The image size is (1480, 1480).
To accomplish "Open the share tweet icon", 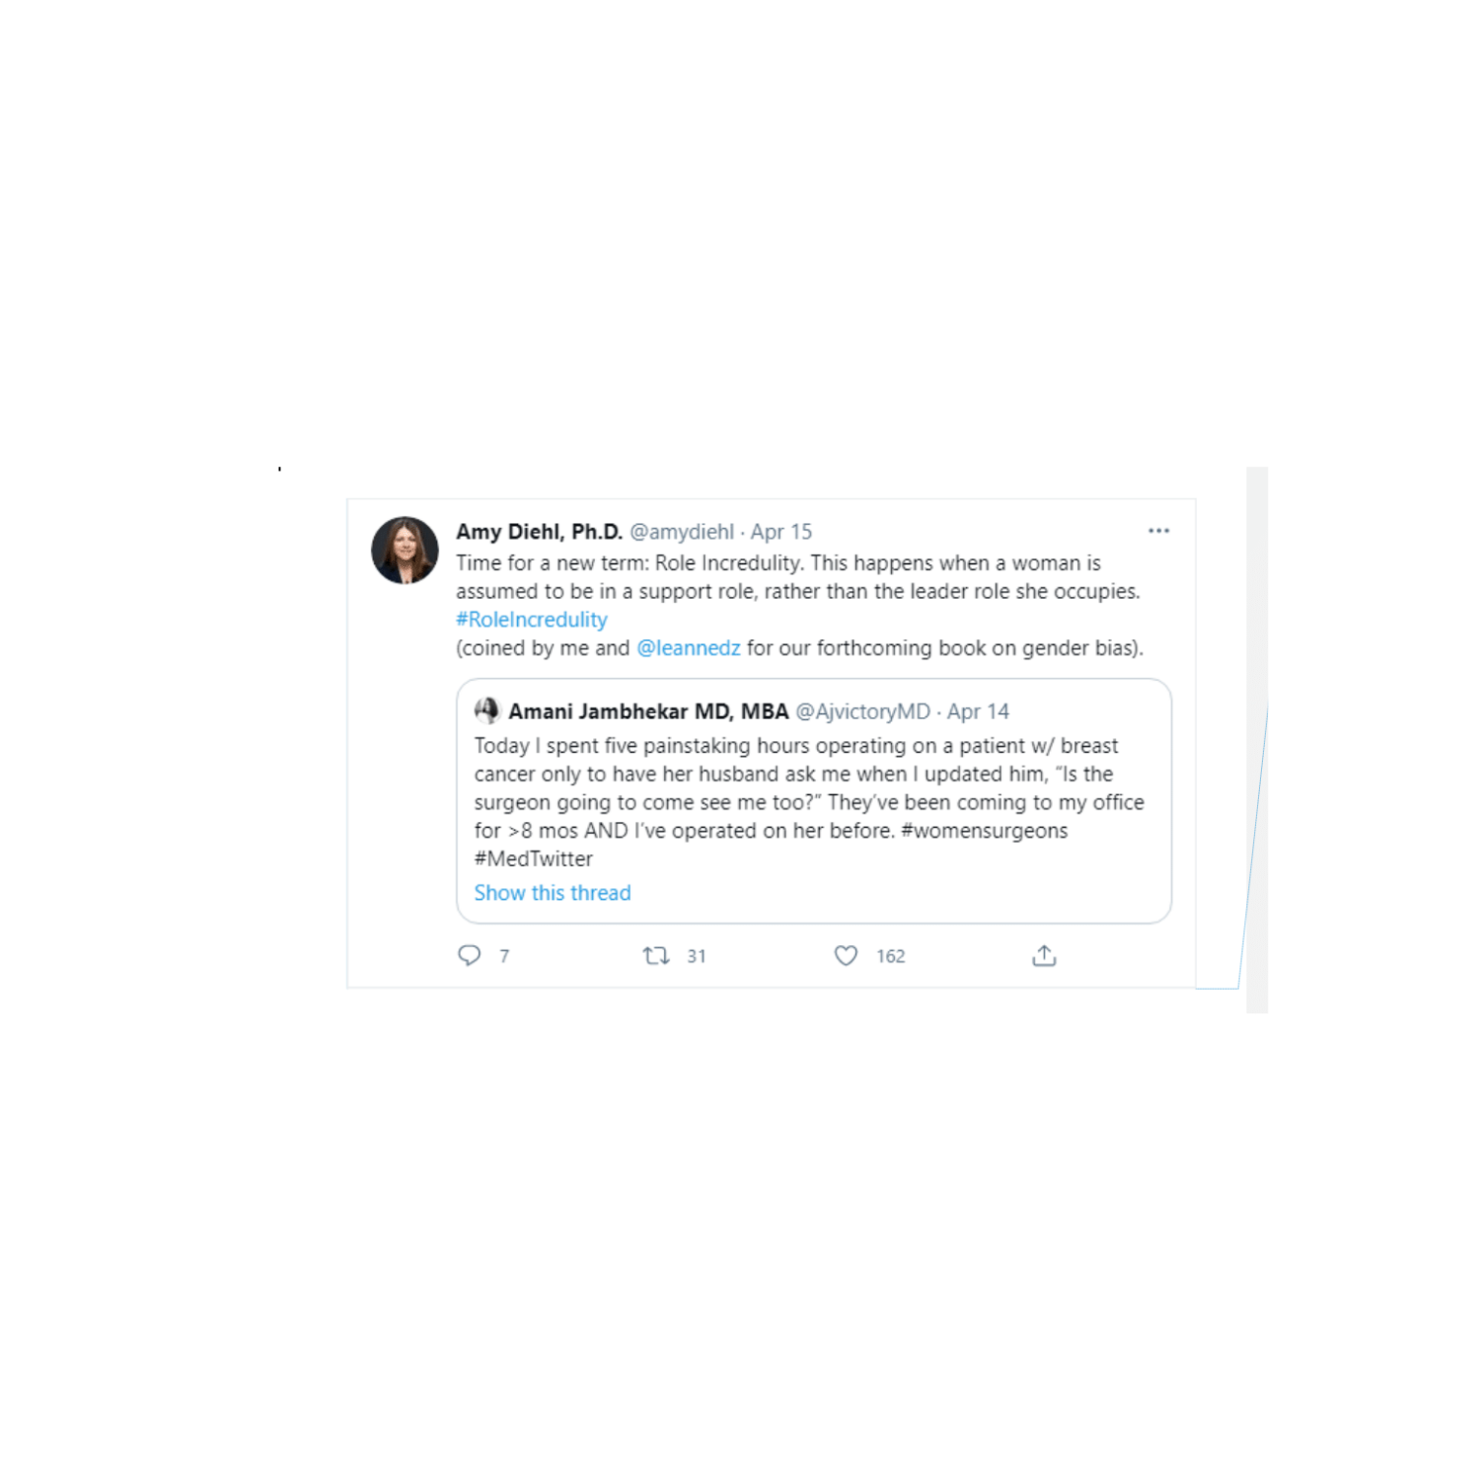I will coord(1044,955).
